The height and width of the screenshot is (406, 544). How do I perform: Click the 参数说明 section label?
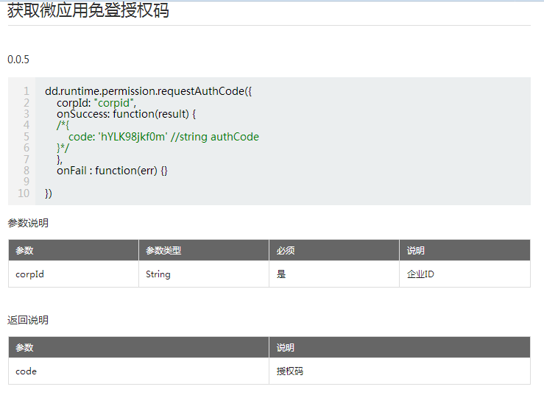28,223
